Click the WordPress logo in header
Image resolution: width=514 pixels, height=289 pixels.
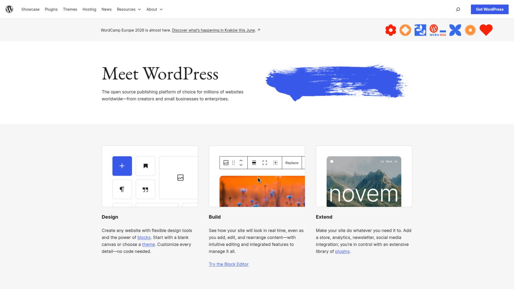click(9, 9)
